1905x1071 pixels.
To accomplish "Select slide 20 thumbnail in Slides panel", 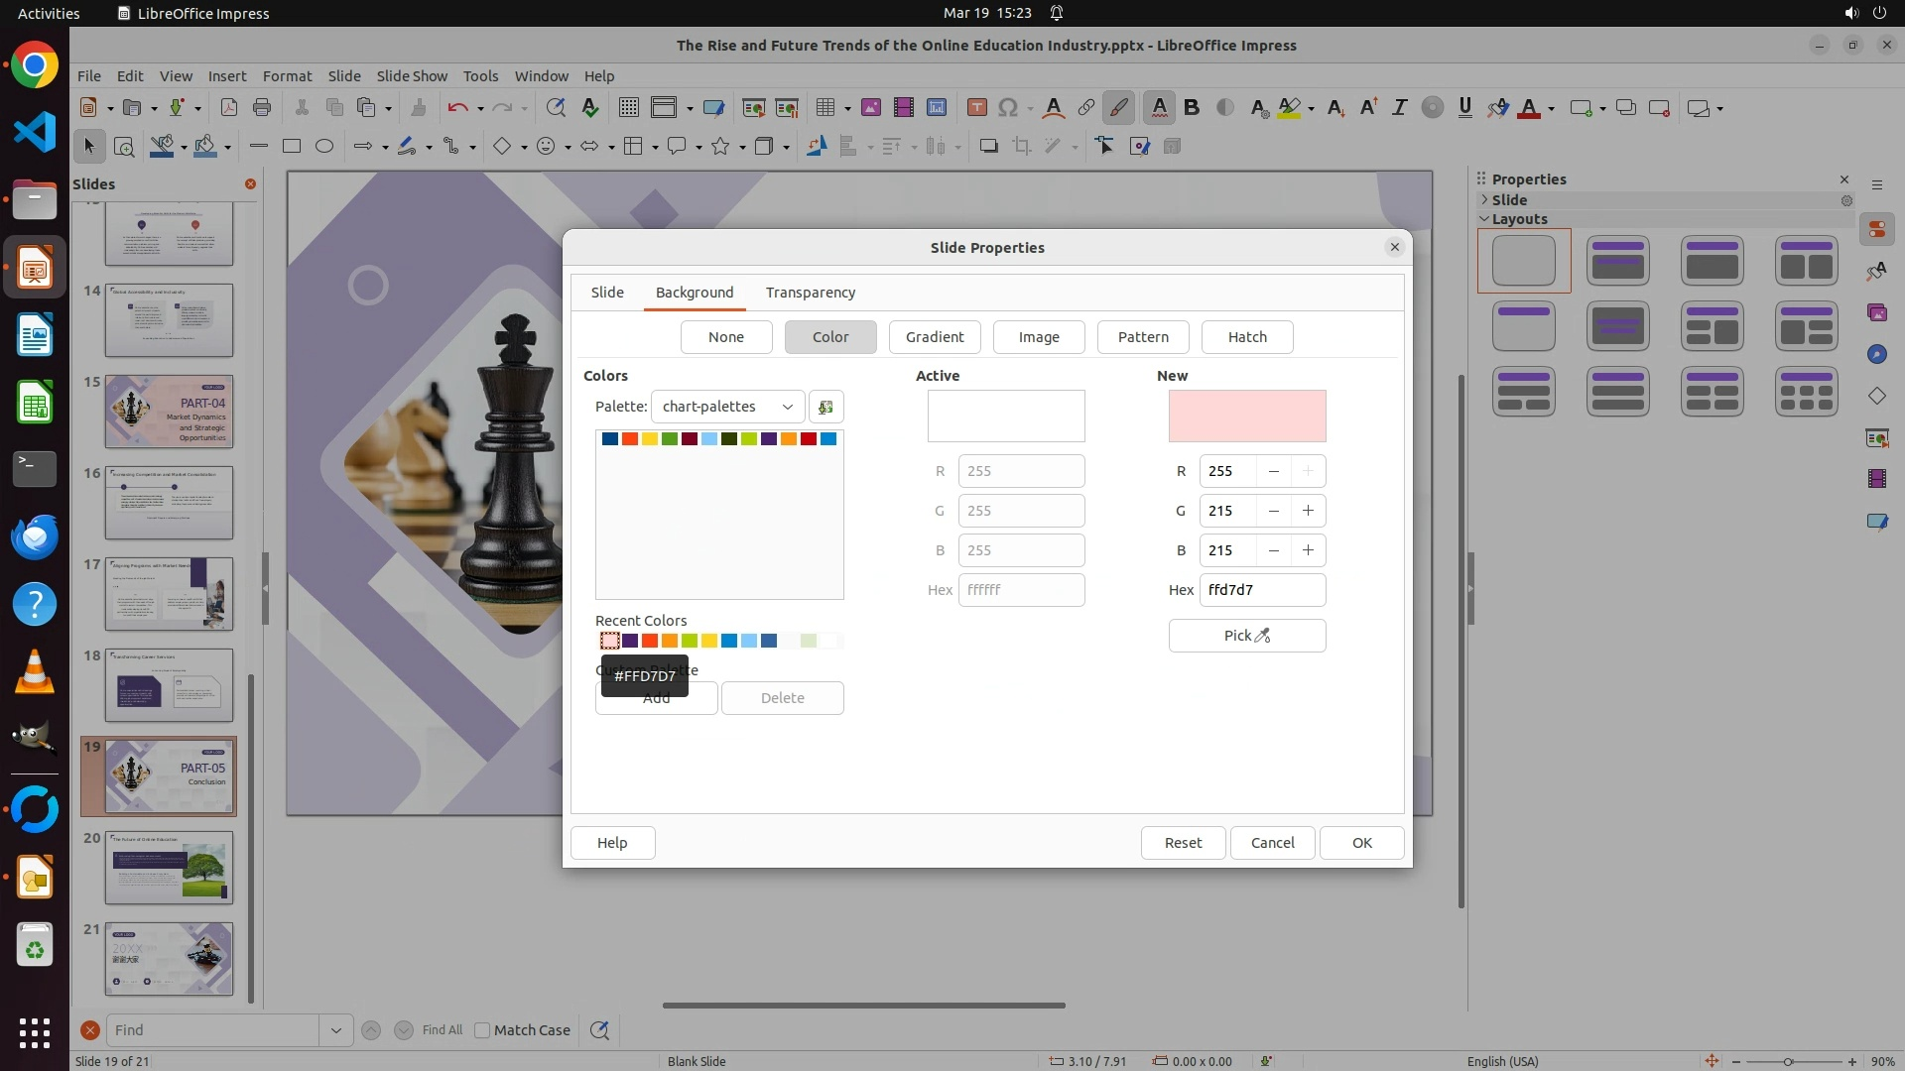I will point(169,868).
